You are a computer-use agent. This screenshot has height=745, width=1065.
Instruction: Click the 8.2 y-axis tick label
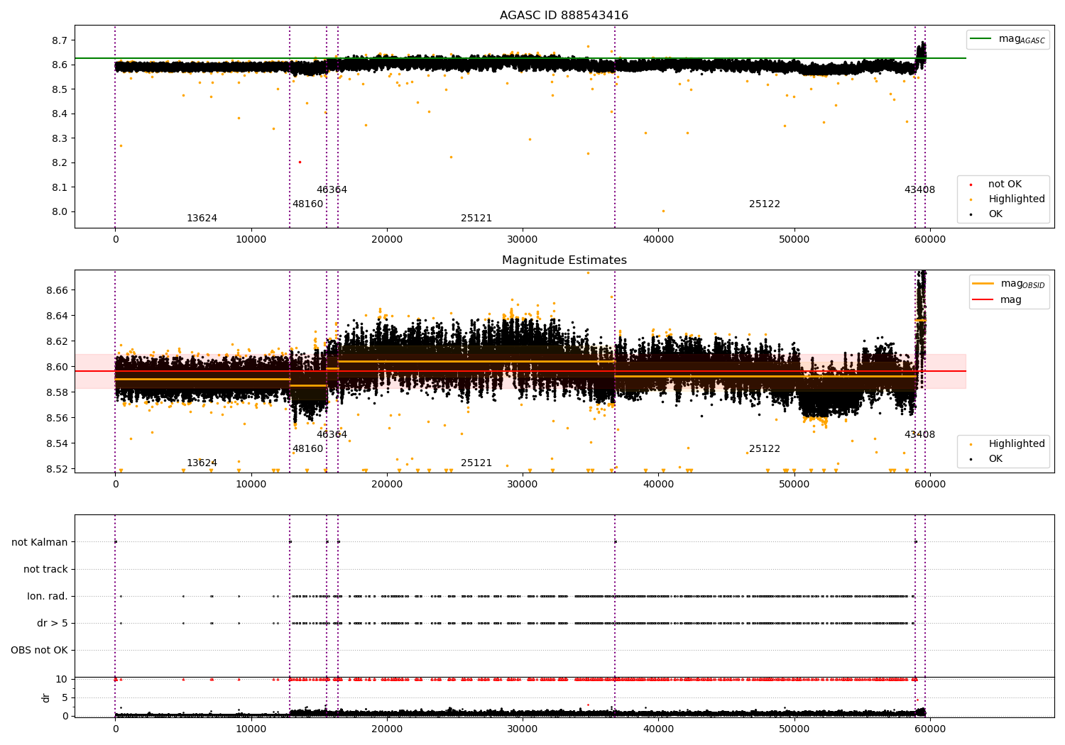click(x=60, y=162)
